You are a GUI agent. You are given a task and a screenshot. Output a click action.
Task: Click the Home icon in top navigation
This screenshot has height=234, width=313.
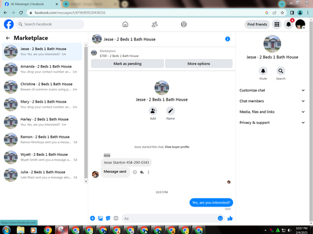(x=125, y=24)
